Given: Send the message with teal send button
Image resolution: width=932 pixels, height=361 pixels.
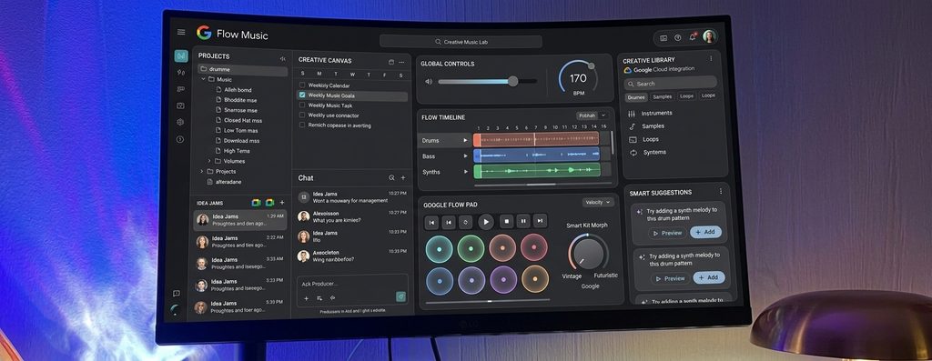Looking at the screenshot, I should point(401,296).
